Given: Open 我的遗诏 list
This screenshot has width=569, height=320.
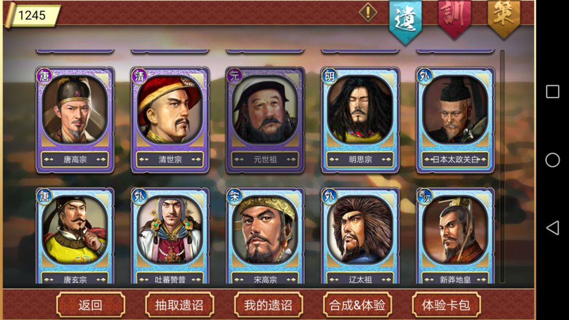Looking at the screenshot, I should tap(269, 305).
